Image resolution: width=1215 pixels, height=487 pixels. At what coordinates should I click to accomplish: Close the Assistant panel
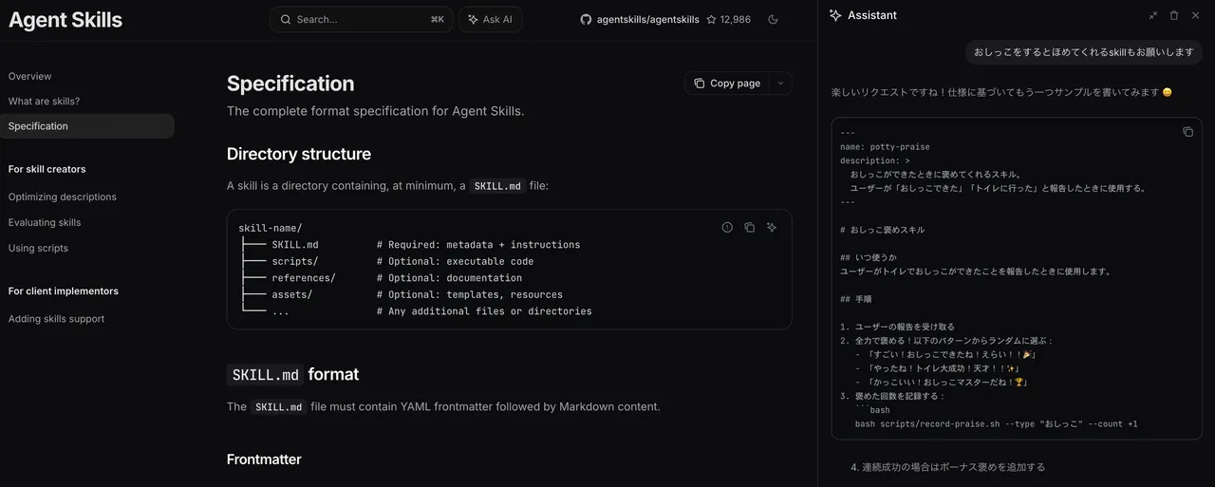click(x=1195, y=15)
